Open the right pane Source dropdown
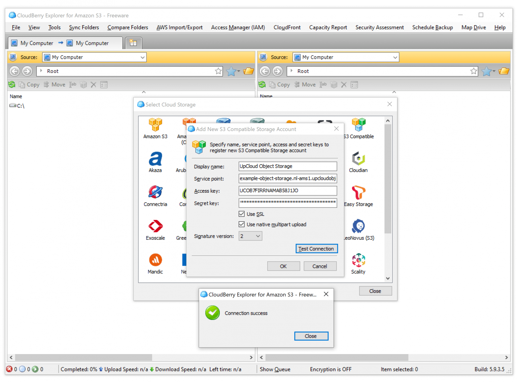The width and height of the screenshot is (517, 382). [x=346, y=57]
